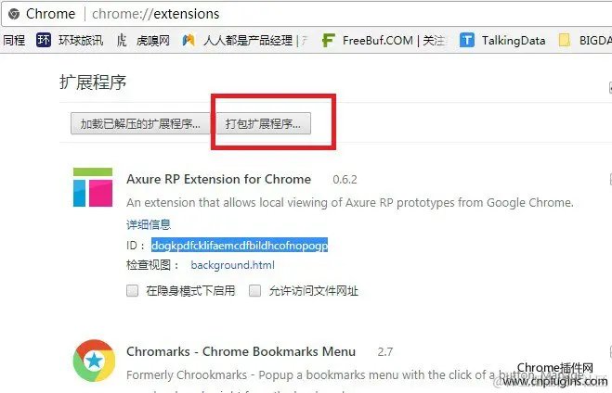612x393 pixels.
Task: Open the 详细信息 link for Axure
Action: coord(149,224)
